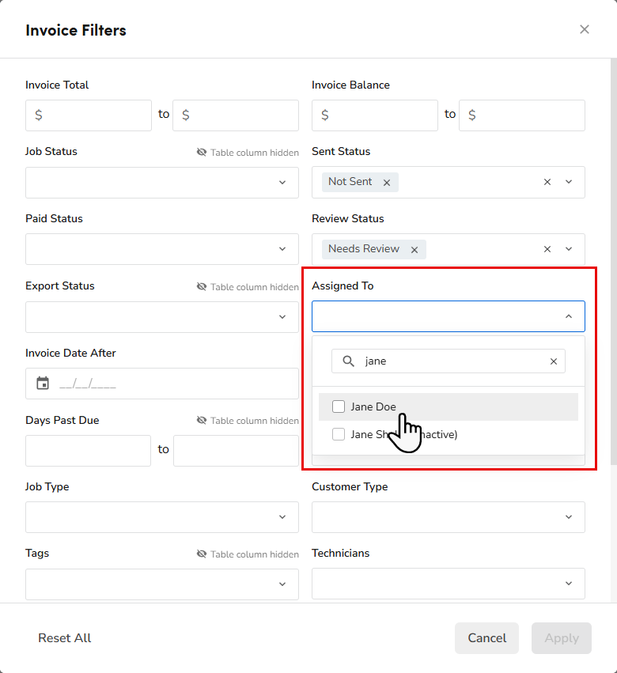Click Reset All to clear filters
The height and width of the screenshot is (673, 617).
[64, 638]
